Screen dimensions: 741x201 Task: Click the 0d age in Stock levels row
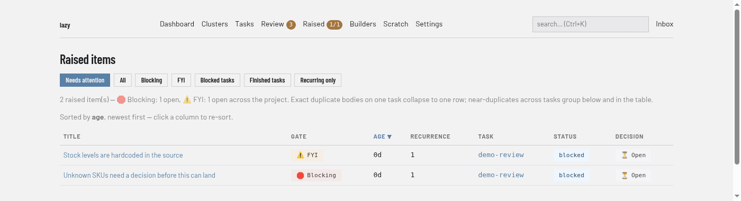point(377,155)
